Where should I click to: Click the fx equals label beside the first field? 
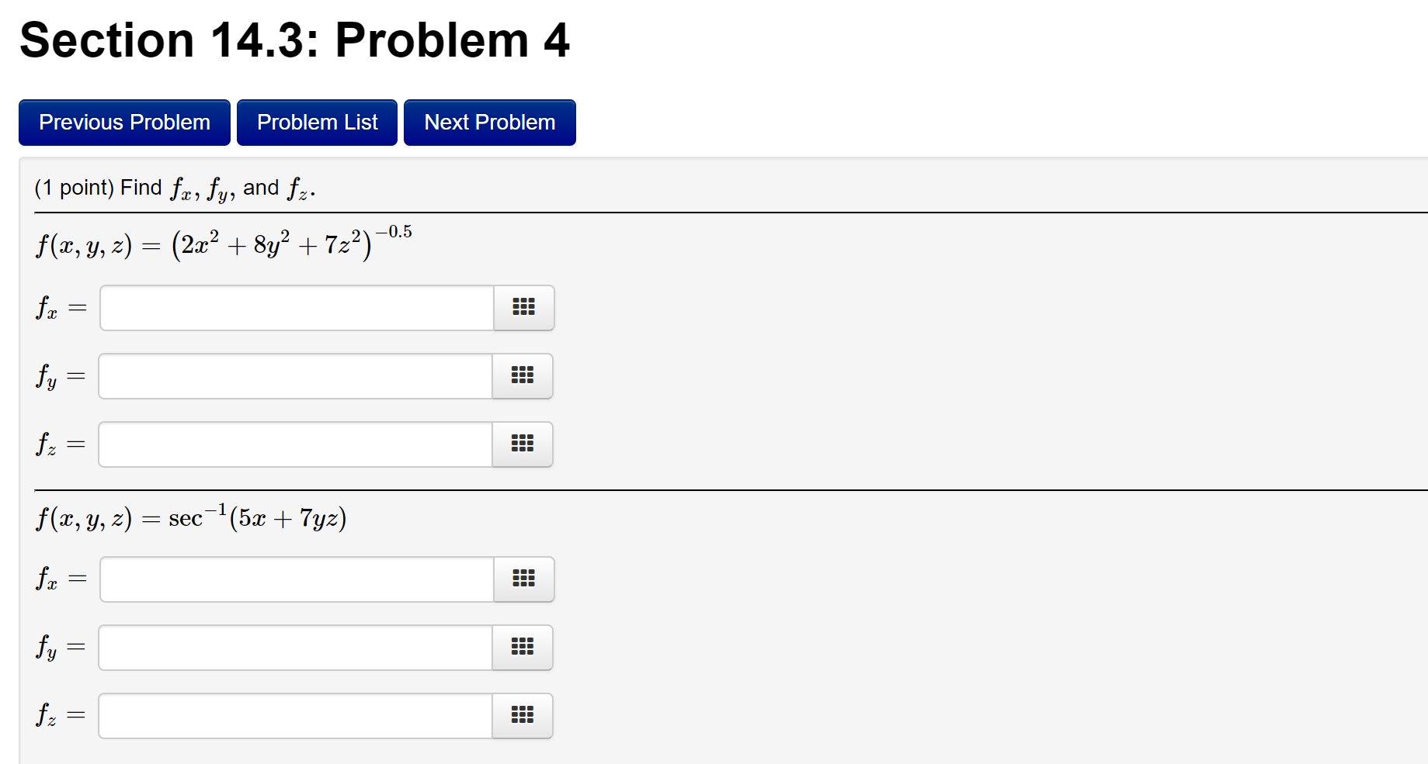pos(60,308)
